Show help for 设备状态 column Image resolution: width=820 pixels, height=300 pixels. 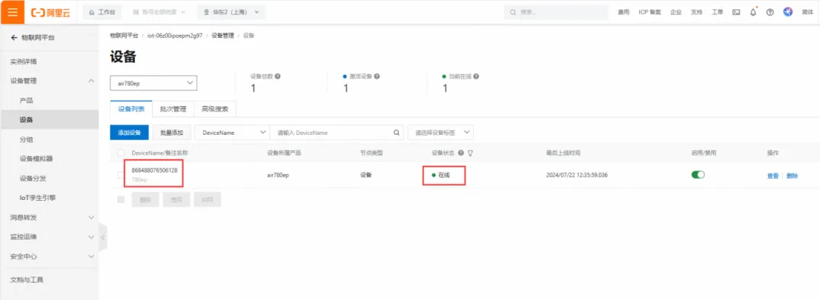click(461, 153)
